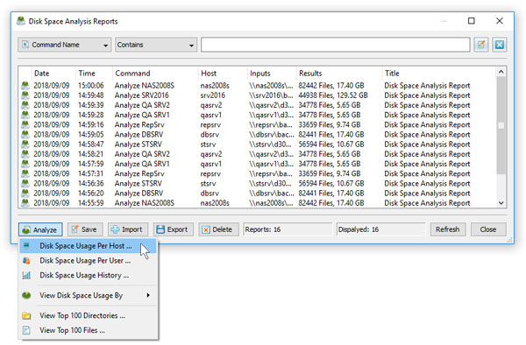Sort by the Time column header
The width and height of the screenshot is (526, 345).
pyautogui.click(x=94, y=74)
